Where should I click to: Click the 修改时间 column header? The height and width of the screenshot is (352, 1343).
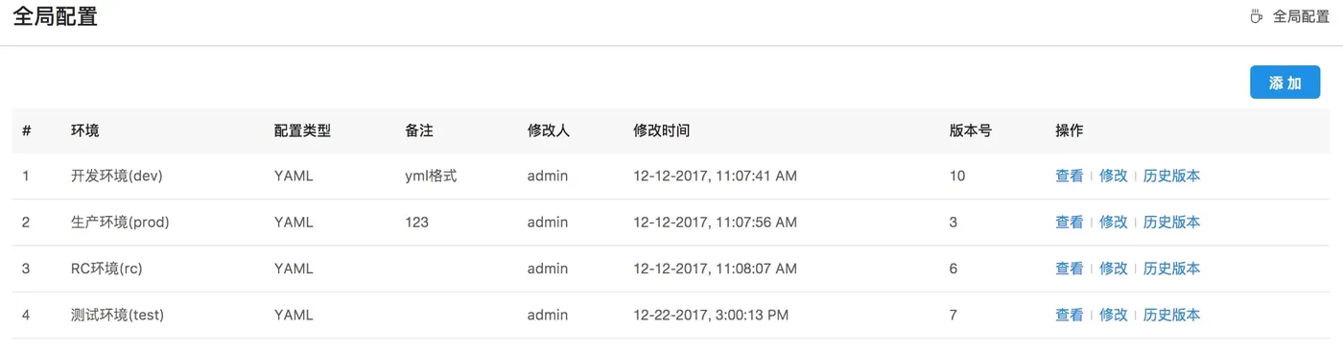pos(661,130)
